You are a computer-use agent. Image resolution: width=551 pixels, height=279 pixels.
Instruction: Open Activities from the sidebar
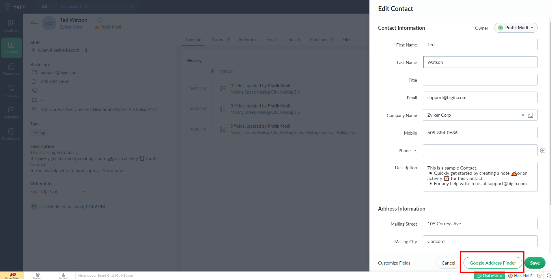point(11,113)
